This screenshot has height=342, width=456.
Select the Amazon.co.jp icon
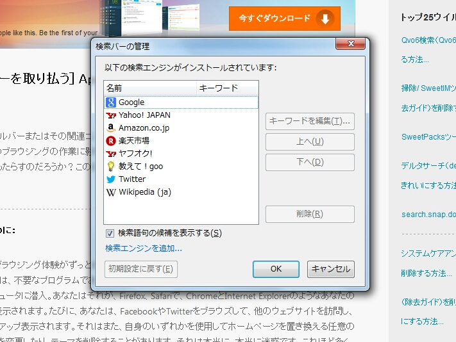(111, 127)
